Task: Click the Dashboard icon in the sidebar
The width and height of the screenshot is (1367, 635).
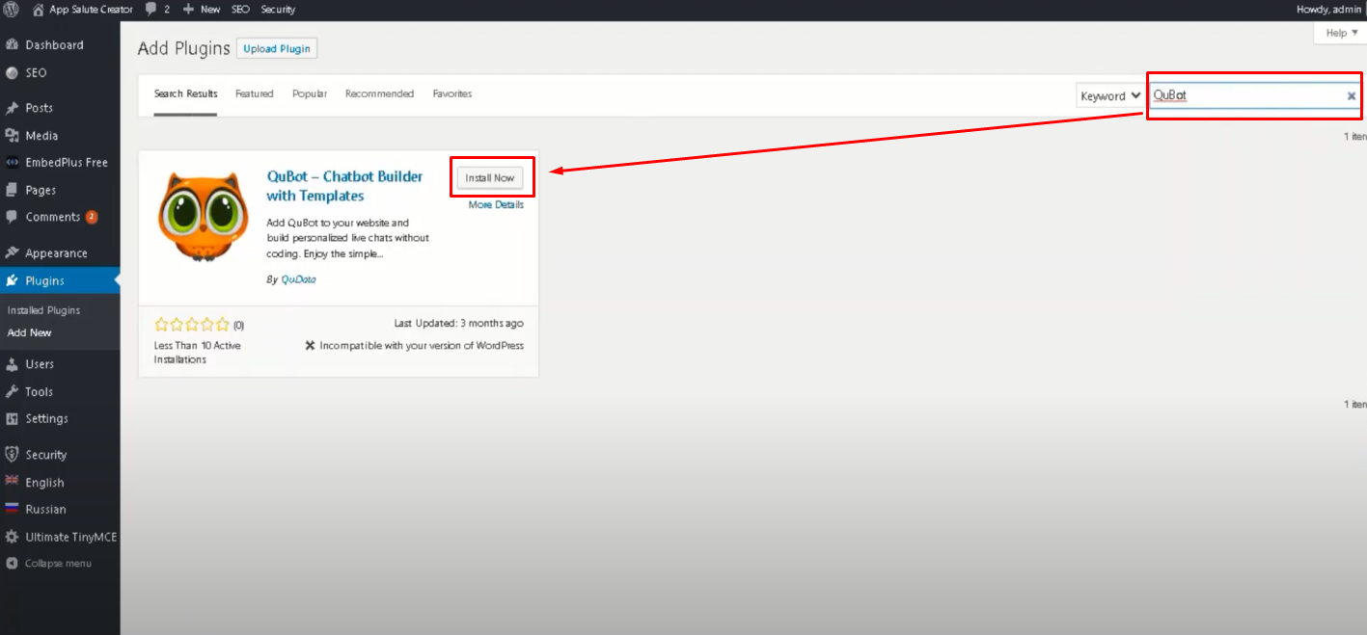Action: point(13,45)
